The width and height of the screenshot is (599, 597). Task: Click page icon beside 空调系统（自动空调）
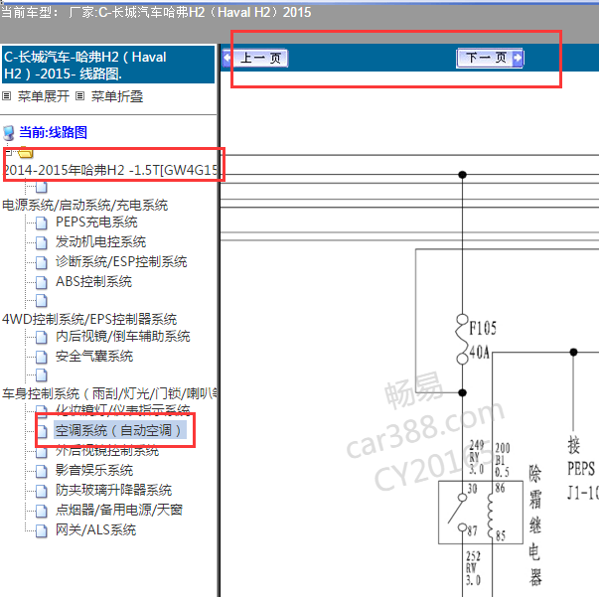coord(42,431)
